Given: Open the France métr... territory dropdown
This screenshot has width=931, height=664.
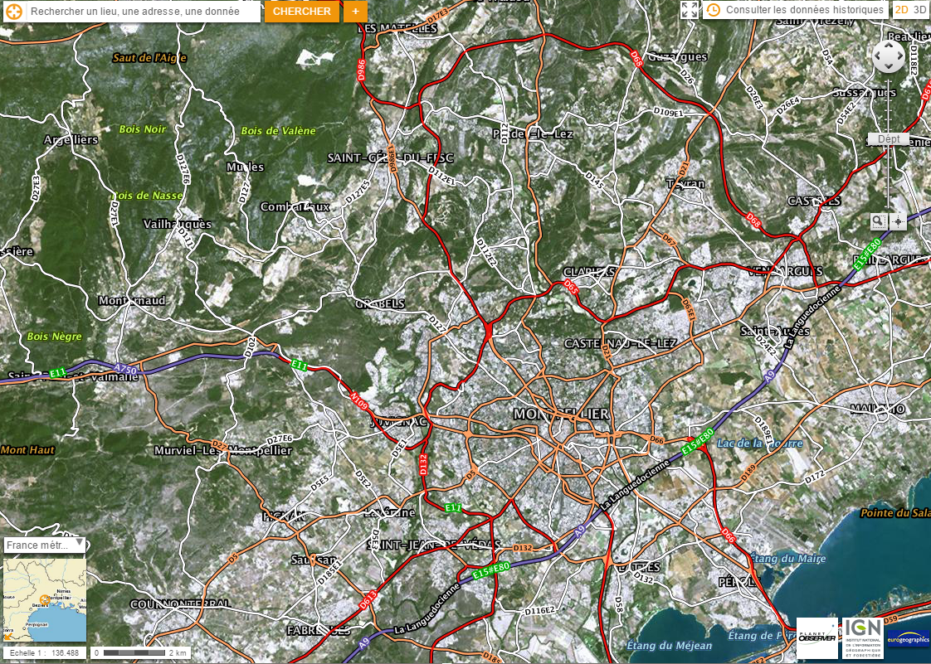Looking at the screenshot, I should pyautogui.click(x=45, y=545).
